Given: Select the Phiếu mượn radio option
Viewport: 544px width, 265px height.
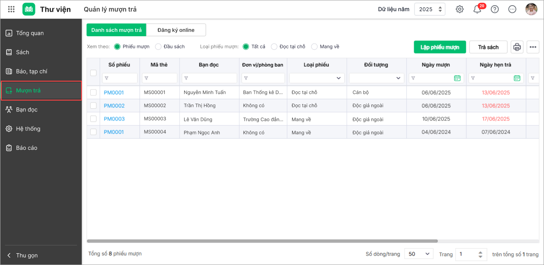Looking at the screenshot, I should [x=117, y=47].
